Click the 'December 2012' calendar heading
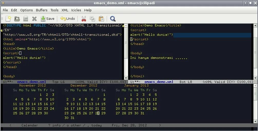 [x=84, y=86]
